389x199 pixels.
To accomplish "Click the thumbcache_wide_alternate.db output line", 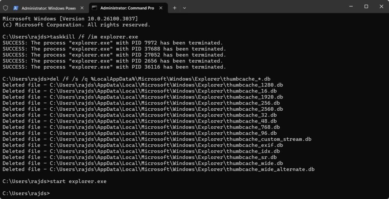I will tap(158, 169).
